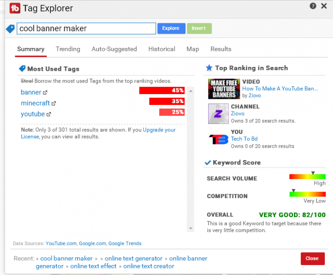The image size is (333, 275).
Task: Switch to the Map tab
Action: click(193, 49)
